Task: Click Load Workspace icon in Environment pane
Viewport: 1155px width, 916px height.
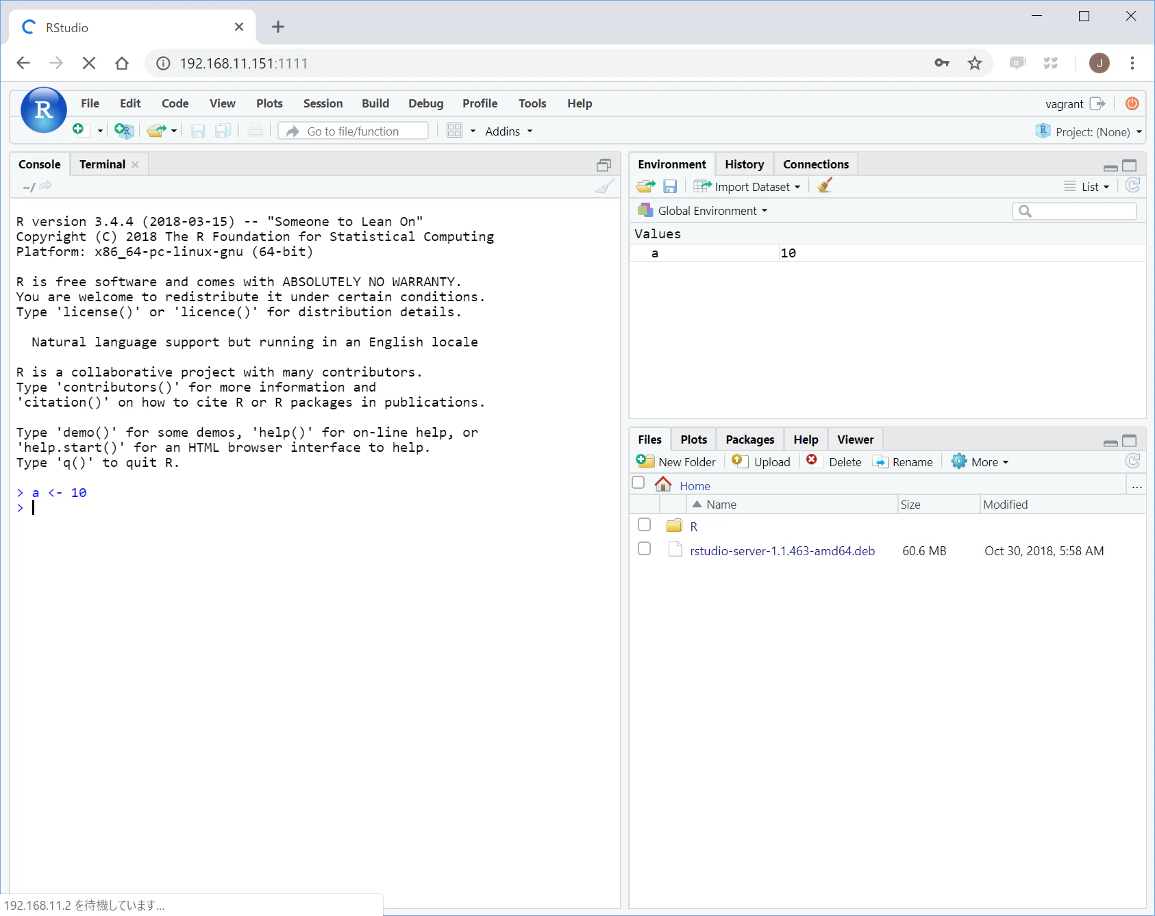Action: (645, 186)
